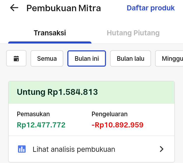The width and height of the screenshot is (183, 163).
Task: Tap the green Untung Rp1.584.813 banner
Action: click(91, 92)
